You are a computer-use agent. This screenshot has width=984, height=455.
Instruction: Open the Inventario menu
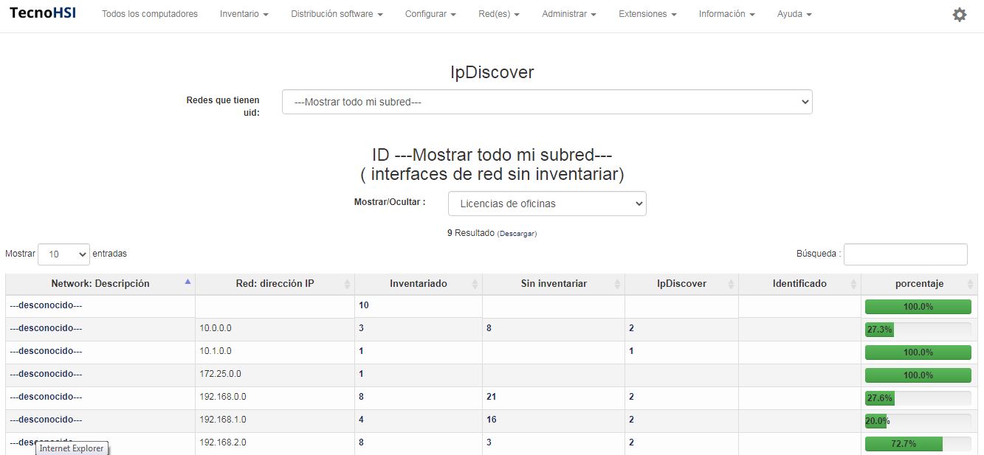[x=244, y=14]
